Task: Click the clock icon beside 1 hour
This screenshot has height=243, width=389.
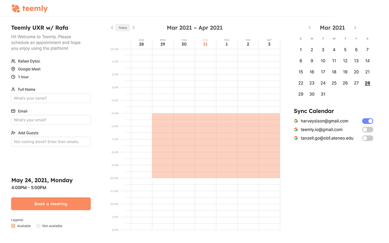Action: pyautogui.click(x=13, y=77)
